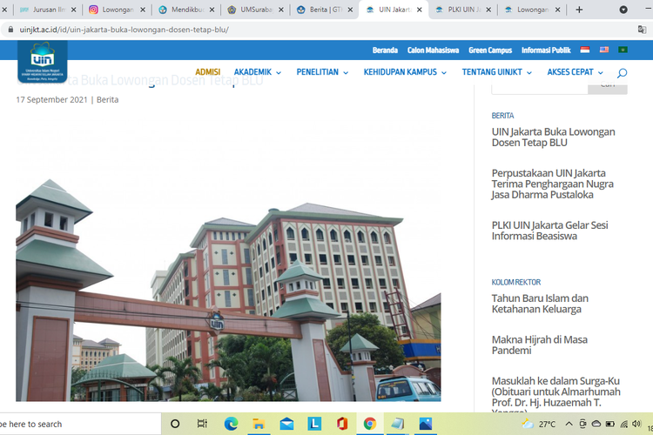Open Microsoft Edge from the taskbar
Viewport: 653px width, 435px height.
231,424
